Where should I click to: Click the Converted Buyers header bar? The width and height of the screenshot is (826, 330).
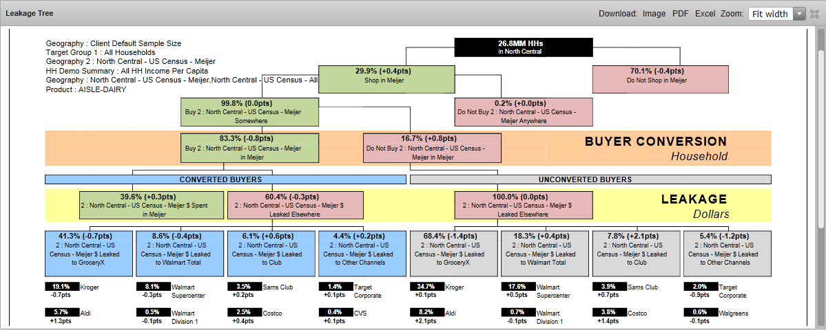225,179
